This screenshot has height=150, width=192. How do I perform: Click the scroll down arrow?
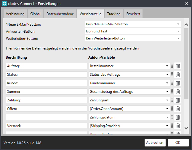(186, 128)
